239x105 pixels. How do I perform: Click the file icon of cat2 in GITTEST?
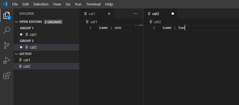tap(21, 66)
